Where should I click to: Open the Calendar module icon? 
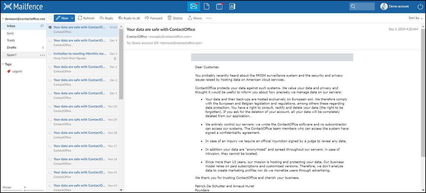pyautogui.click(x=219, y=6)
